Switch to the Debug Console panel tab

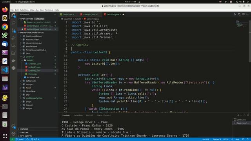(104, 115)
